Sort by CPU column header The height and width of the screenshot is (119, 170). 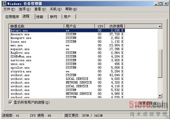pyautogui.click(x=100, y=26)
